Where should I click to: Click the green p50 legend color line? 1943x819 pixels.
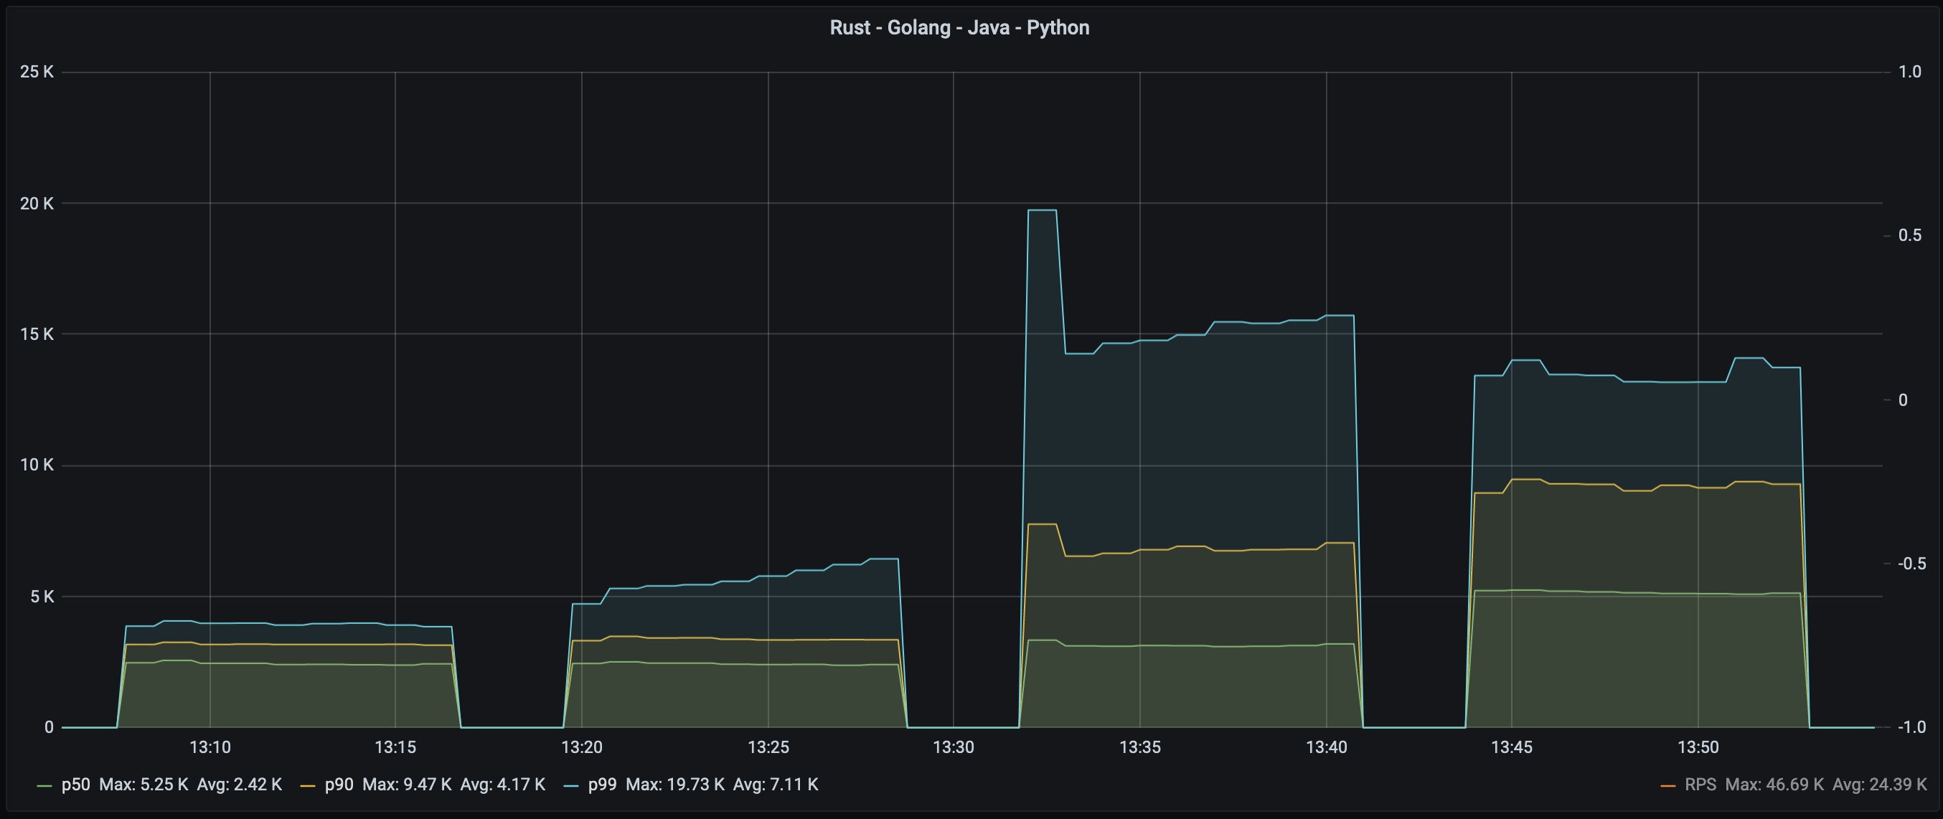44,786
